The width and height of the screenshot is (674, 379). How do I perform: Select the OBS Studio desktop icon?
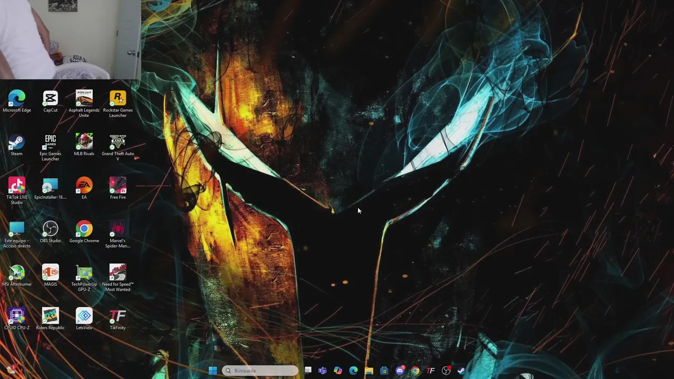point(51,232)
